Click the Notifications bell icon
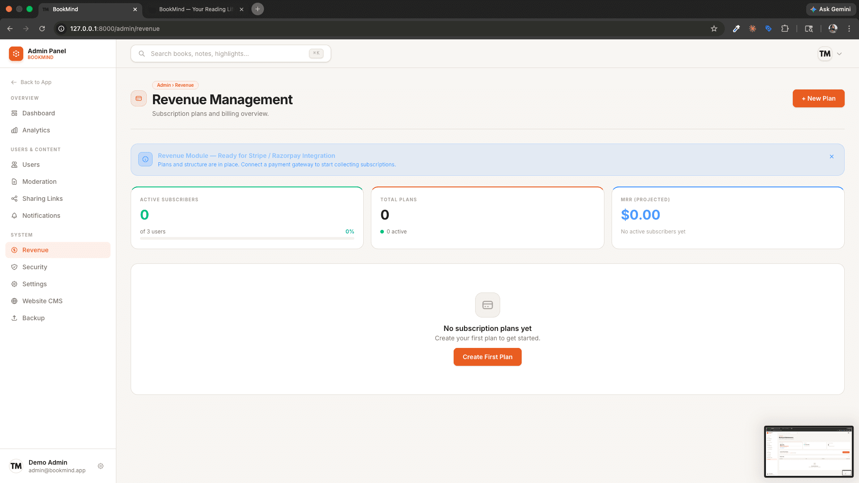 [14, 216]
